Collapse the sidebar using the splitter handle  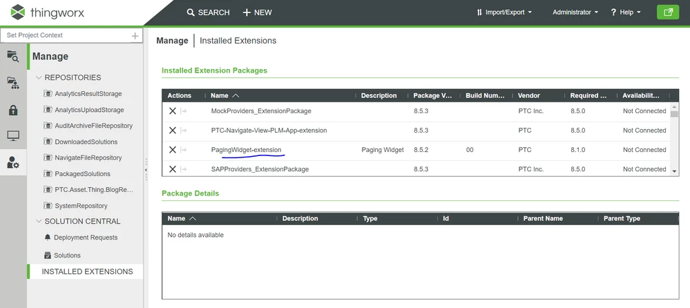[146, 169]
